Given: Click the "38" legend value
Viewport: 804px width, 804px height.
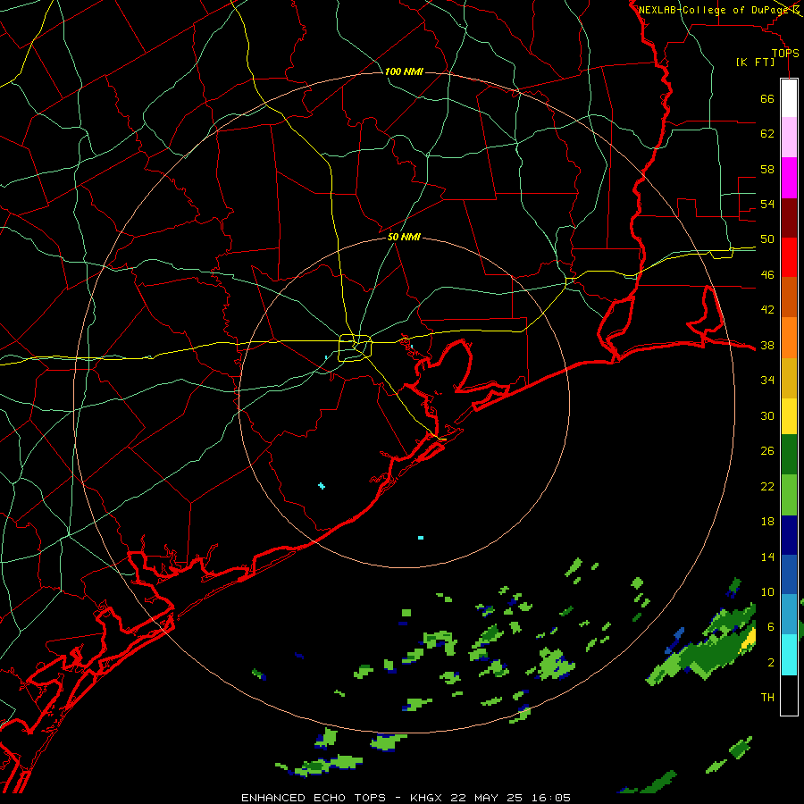Looking at the screenshot, I should (767, 345).
